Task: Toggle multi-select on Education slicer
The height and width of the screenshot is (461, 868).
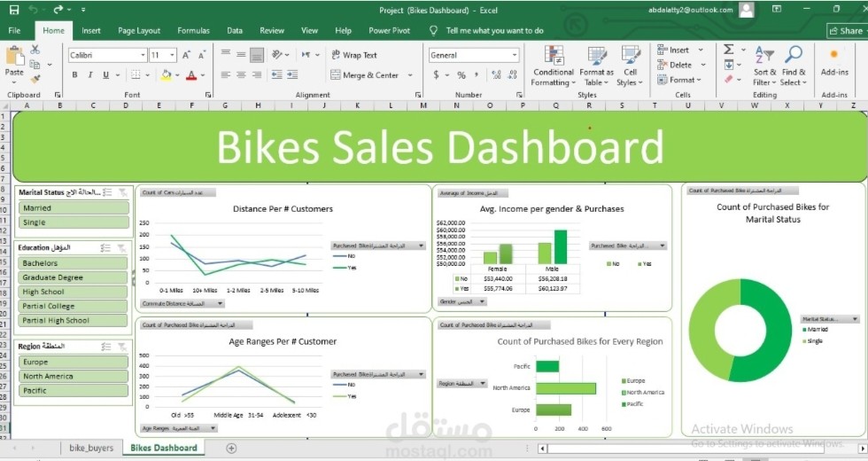Action: click(105, 247)
